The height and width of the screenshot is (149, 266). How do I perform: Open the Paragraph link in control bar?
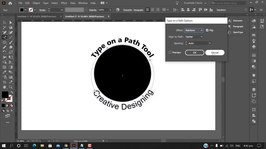click(x=138, y=10)
